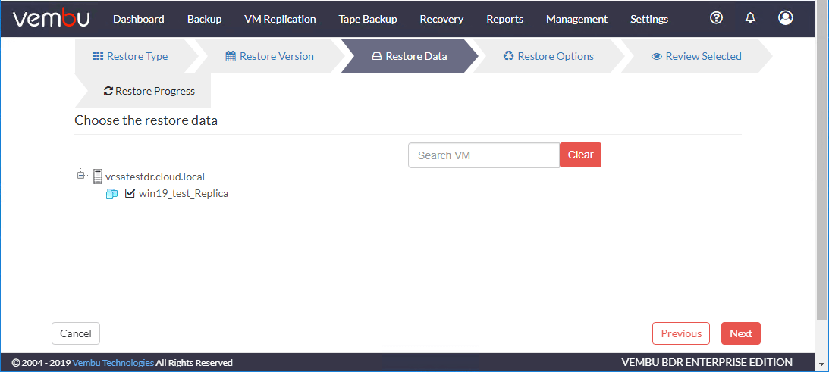Click the Cancel button
The image size is (829, 372).
pos(76,333)
